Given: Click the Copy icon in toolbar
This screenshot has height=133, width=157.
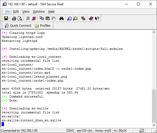Looking at the screenshot, I should pos(42,19).
